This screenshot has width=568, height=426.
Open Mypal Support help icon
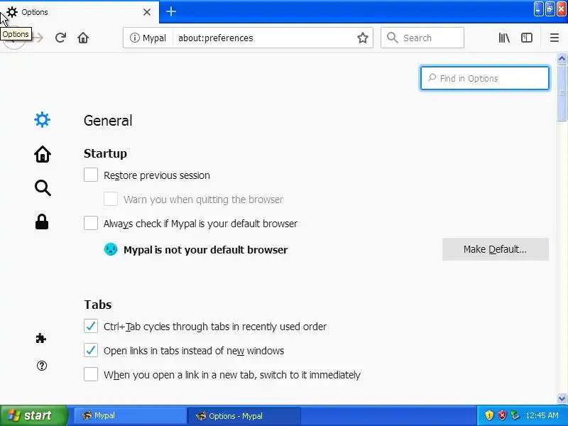click(42, 366)
